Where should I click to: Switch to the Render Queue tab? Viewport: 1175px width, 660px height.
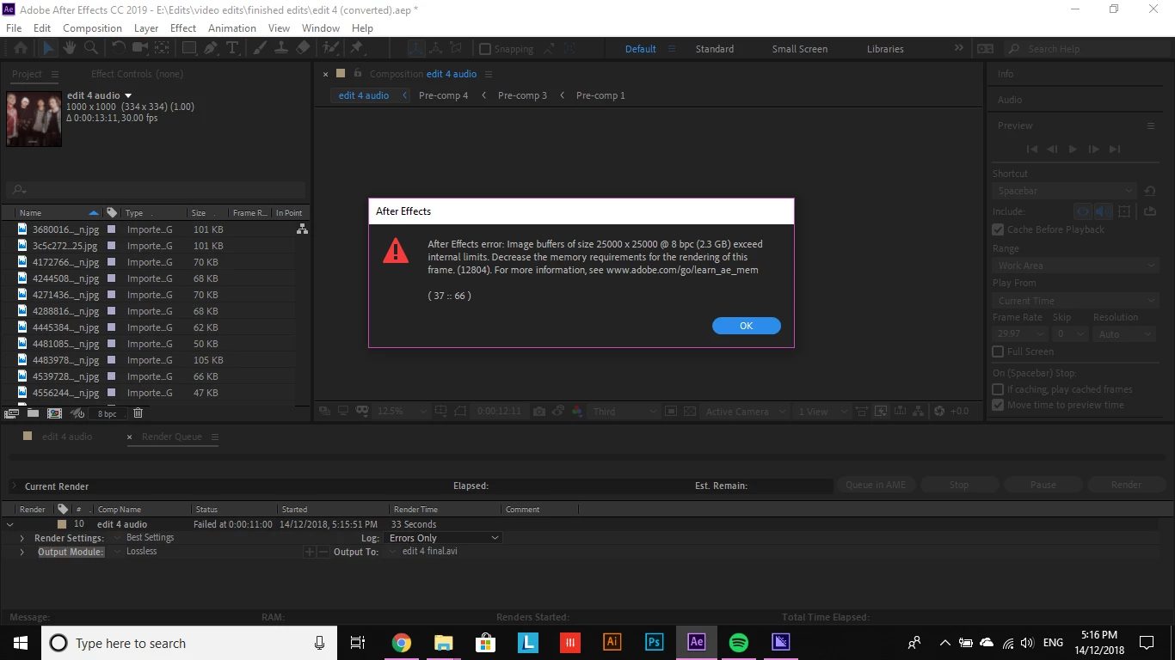[x=172, y=437]
